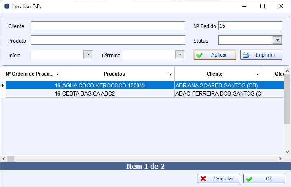Click the printer icon on Imprimir
The width and height of the screenshot is (291, 187).
[246, 55]
